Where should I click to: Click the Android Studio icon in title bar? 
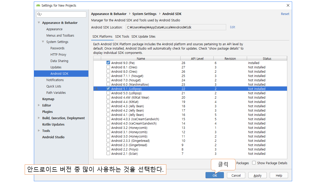(38, 5)
